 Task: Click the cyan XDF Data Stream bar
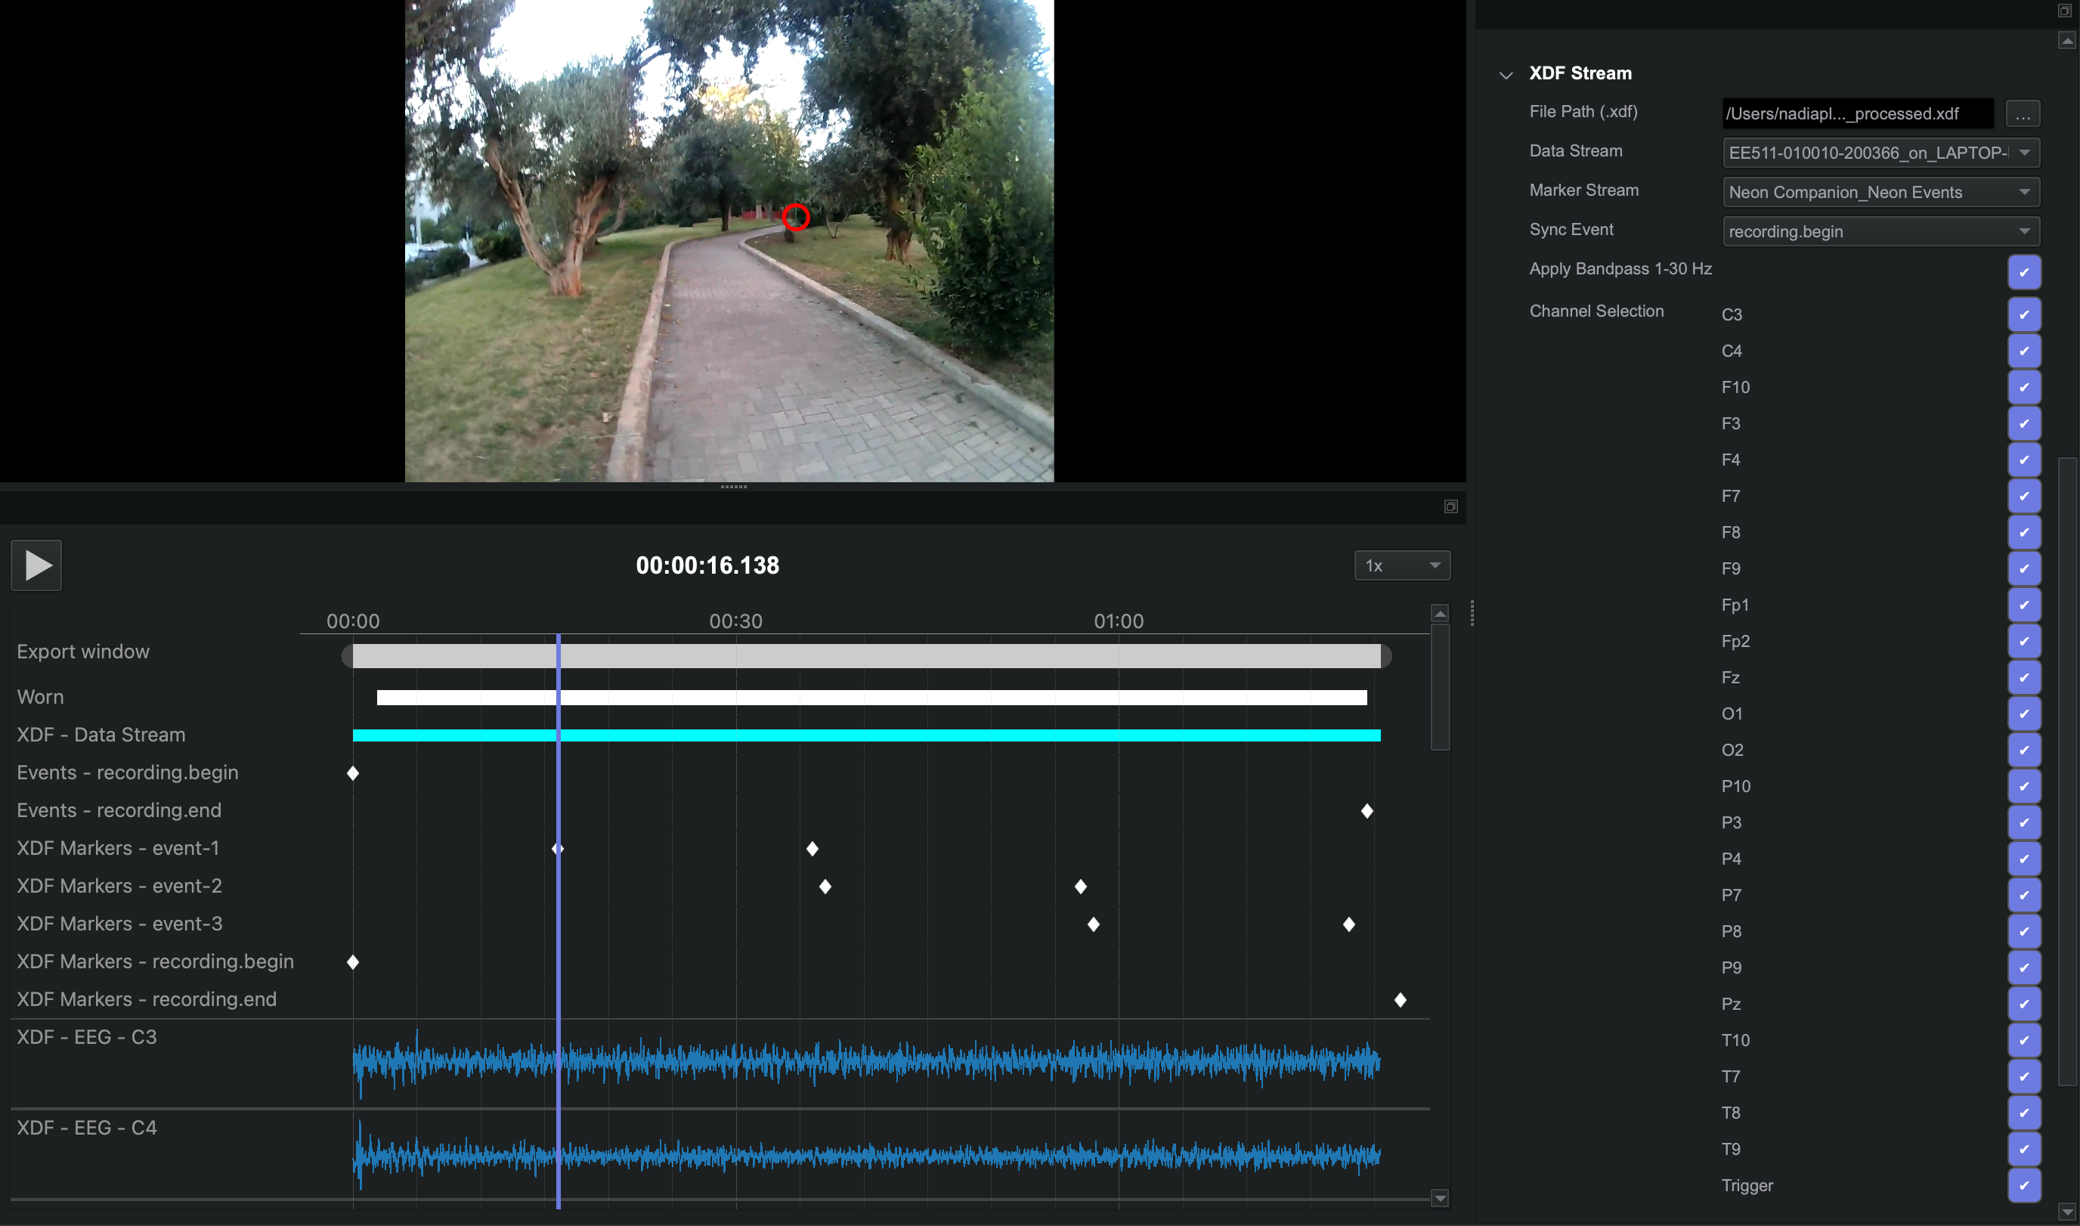pos(866,735)
